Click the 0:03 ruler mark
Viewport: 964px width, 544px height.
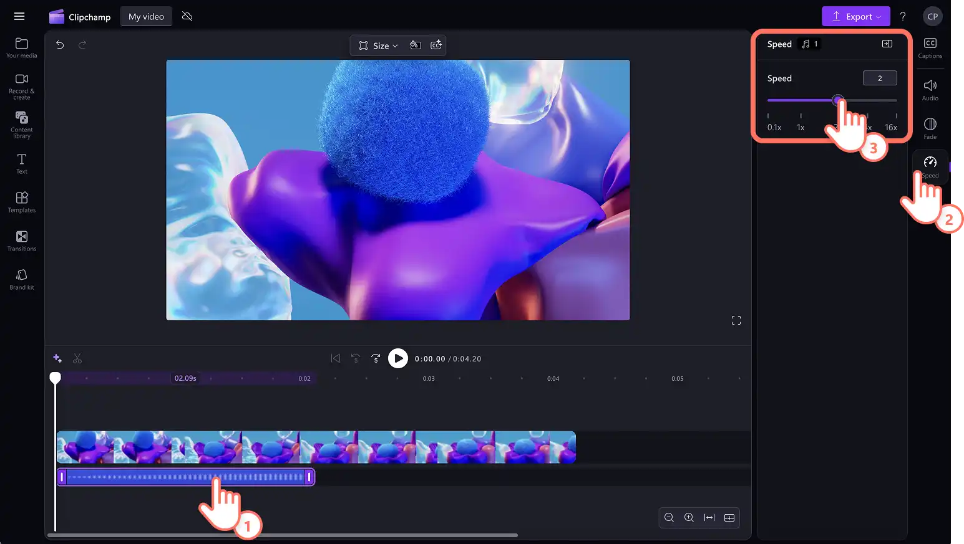pos(429,378)
